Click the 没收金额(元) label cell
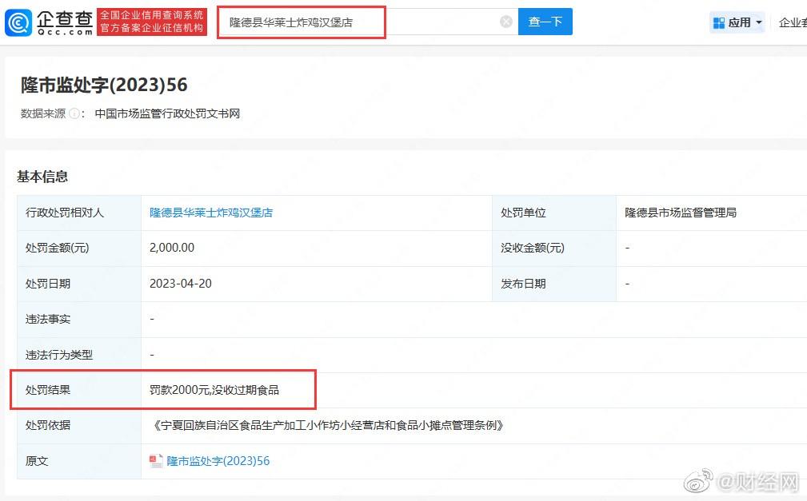 click(x=554, y=248)
